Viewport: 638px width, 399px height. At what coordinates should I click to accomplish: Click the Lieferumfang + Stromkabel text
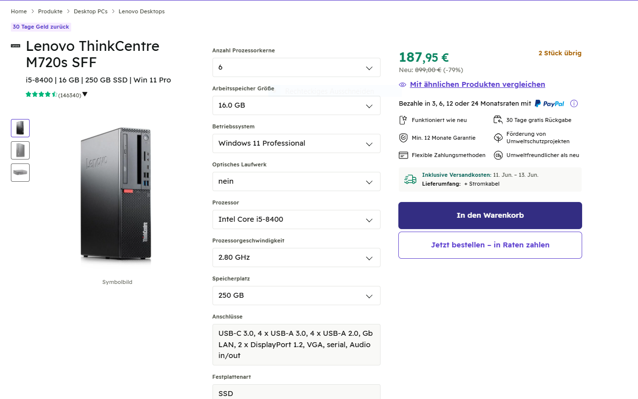(461, 184)
